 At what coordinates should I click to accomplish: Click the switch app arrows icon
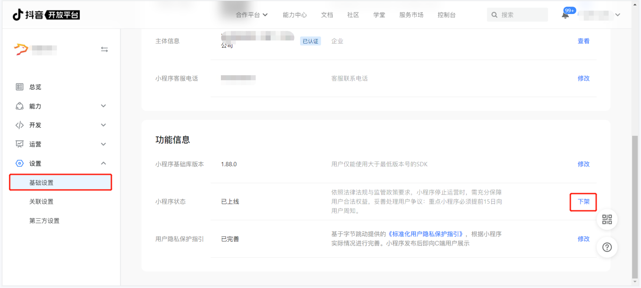pos(104,49)
